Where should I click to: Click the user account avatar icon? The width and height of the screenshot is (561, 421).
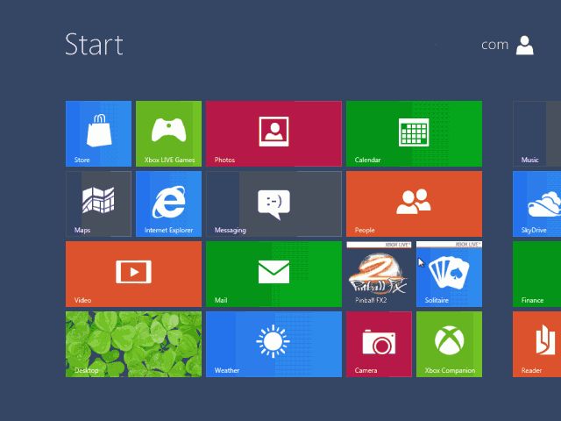click(524, 45)
